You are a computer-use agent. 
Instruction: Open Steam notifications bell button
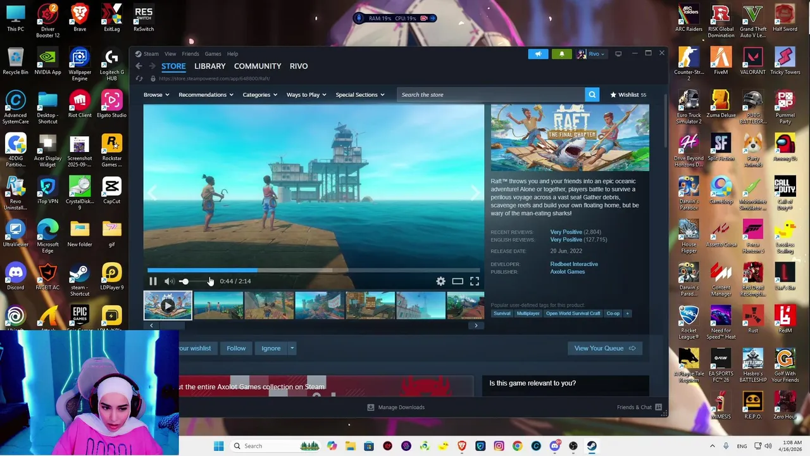coord(561,54)
